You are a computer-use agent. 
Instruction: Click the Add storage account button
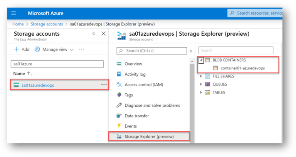pyautogui.click(x=22, y=49)
